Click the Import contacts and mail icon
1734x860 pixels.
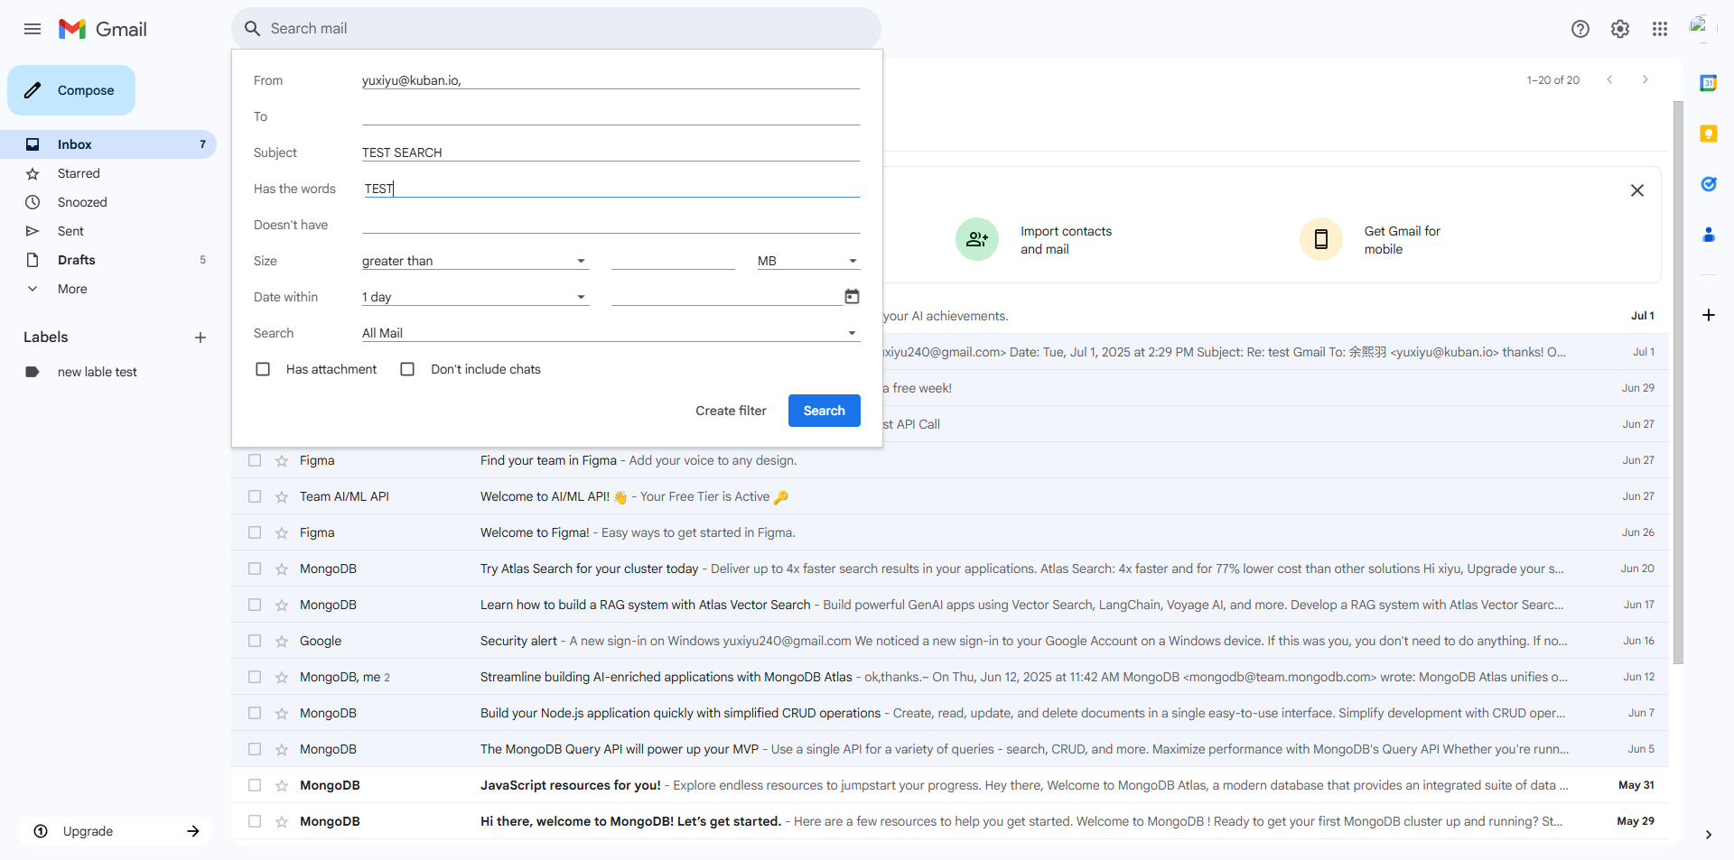977,239
